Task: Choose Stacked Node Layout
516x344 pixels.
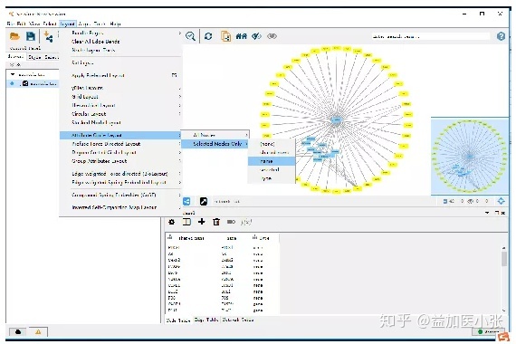Action: point(97,122)
